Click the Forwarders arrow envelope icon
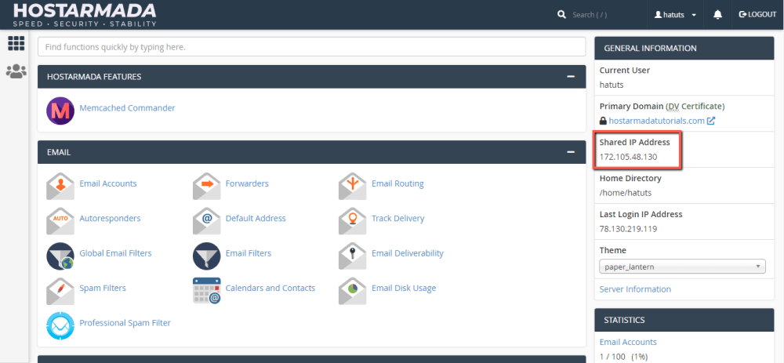This screenshot has width=784, height=363. (206, 186)
